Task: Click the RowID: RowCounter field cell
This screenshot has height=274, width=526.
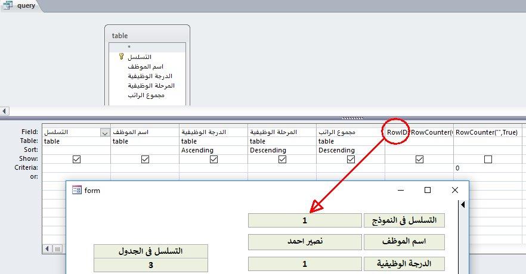Action: (x=419, y=132)
